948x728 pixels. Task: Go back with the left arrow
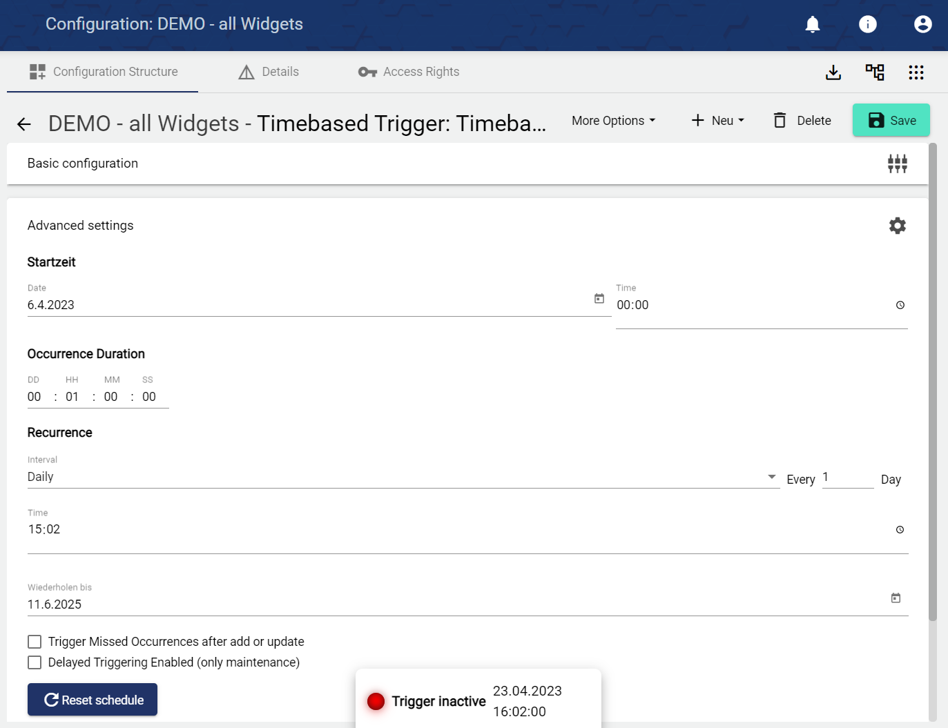click(x=24, y=124)
